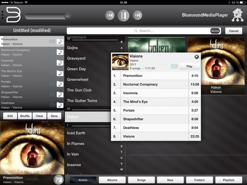The height and width of the screenshot is (185, 247).
Task: Play the Visions album
Action: [189, 66]
